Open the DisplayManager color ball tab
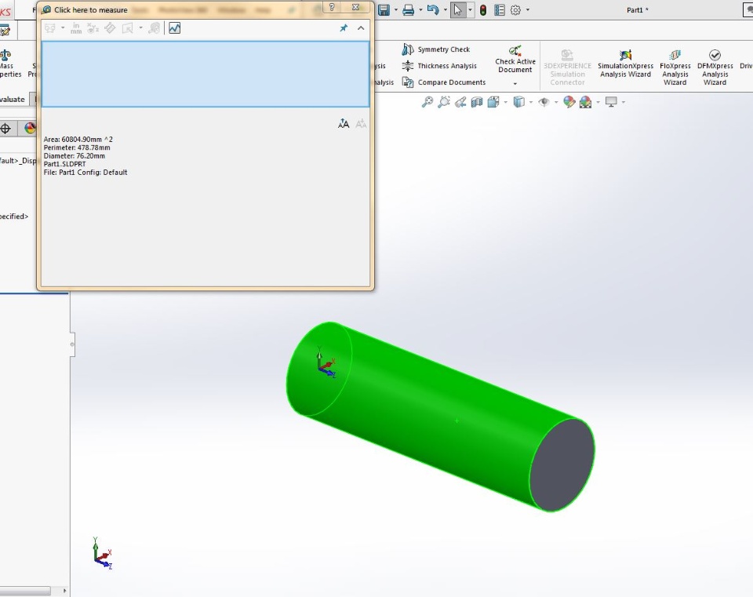 31,128
